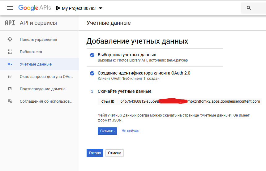Screen dimensions: 266x171
Task: Click the Готово button
Action: tap(95, 153)
